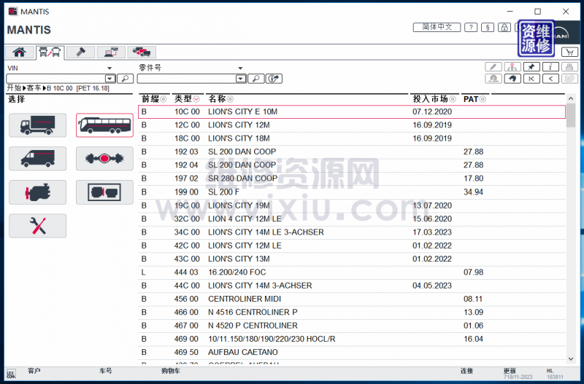Expand the VIN input history dropdown
The width and height of the screenshot is (584, 384).
[x=110, y=79]
